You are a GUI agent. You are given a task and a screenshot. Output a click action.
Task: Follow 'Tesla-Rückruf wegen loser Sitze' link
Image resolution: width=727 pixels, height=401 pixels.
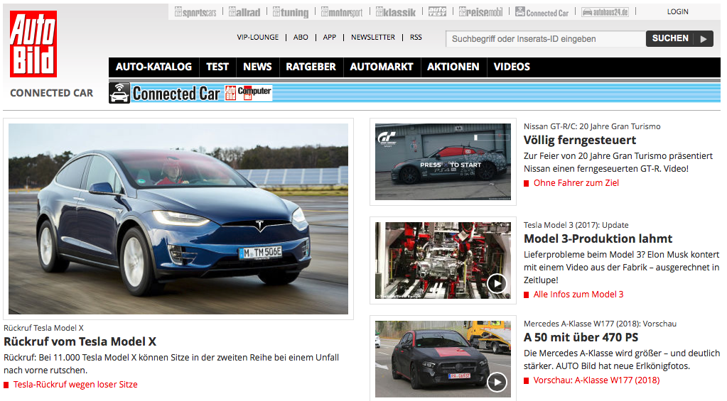point(75,385)
